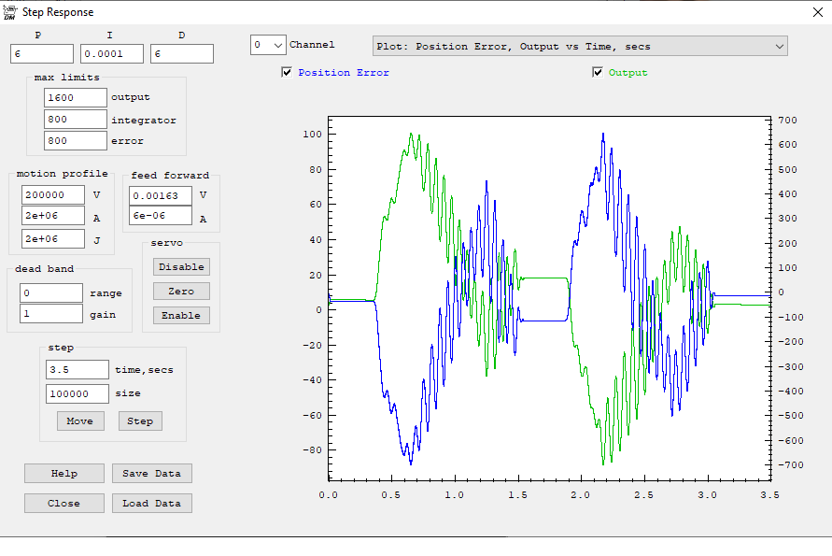This screenshot has width=832, height=556.
Task: Click the Save Data button
Action: point(151,474)
